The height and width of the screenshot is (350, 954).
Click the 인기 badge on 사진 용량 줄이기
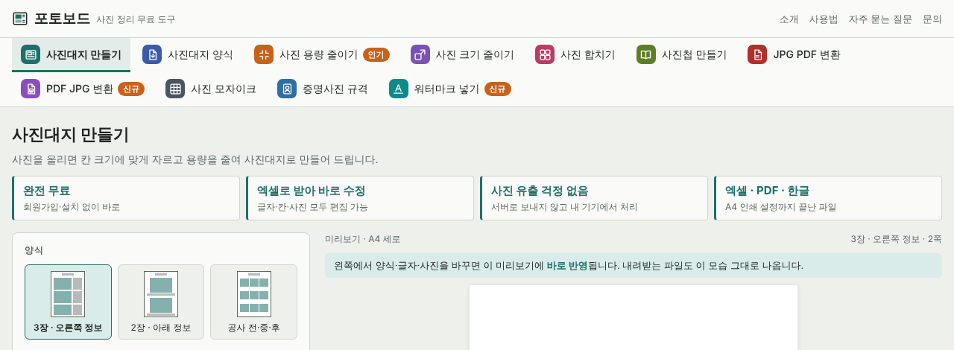376,54
